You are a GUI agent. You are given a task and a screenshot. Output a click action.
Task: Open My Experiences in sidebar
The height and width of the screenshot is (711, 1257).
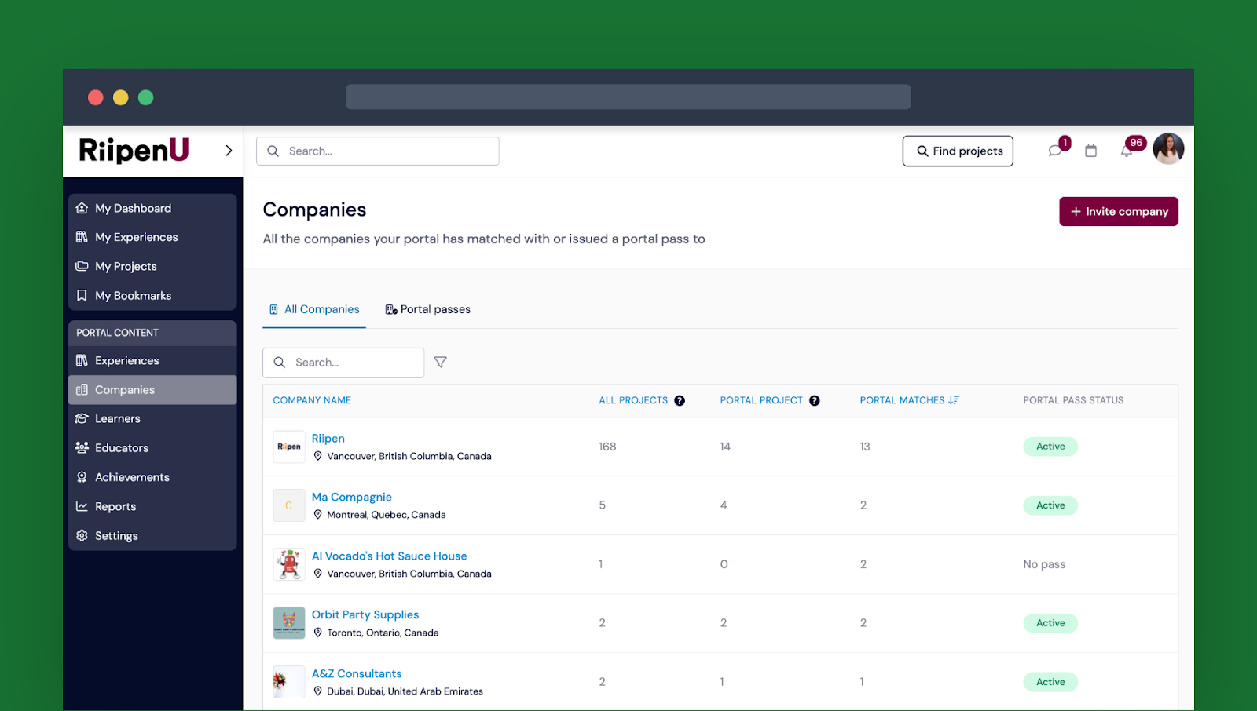tap(152, 237)
